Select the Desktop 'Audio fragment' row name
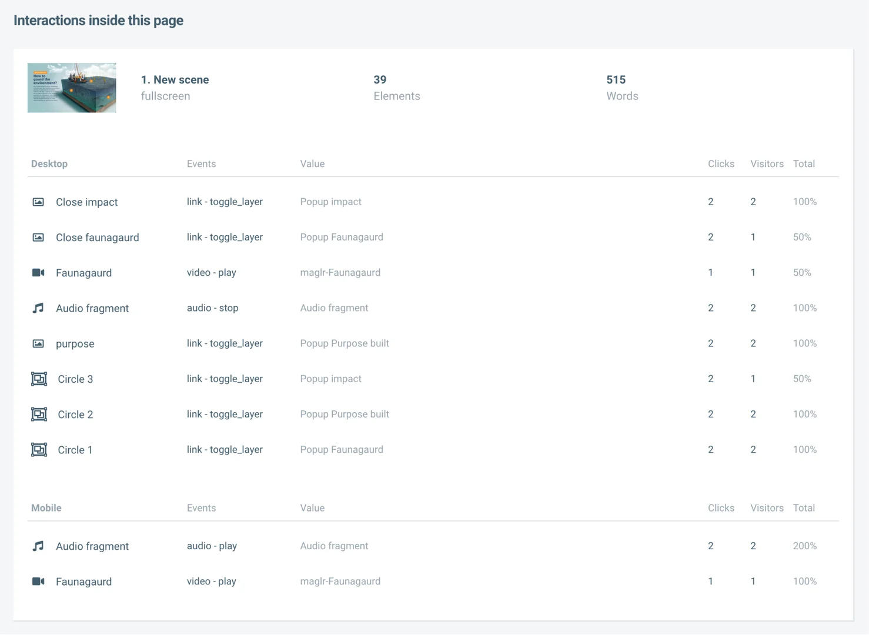Viewport: 869px width, 635px height. (x=92, y=308)
